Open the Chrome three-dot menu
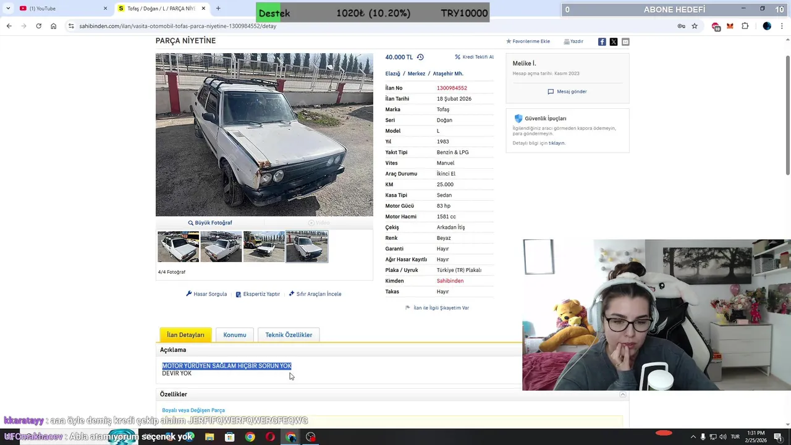Image resolution: width=791 pixels, height=445 pixels. tap(782, 26)
